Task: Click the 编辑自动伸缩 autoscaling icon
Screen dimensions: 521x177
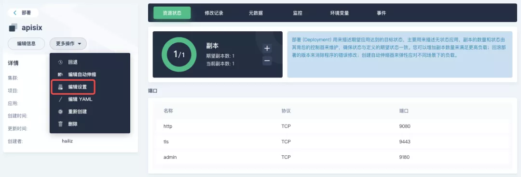Action: 60,75
